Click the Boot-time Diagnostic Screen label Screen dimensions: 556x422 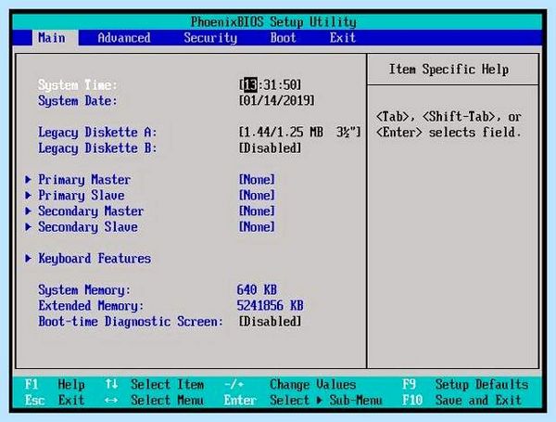tap(131, 322)
